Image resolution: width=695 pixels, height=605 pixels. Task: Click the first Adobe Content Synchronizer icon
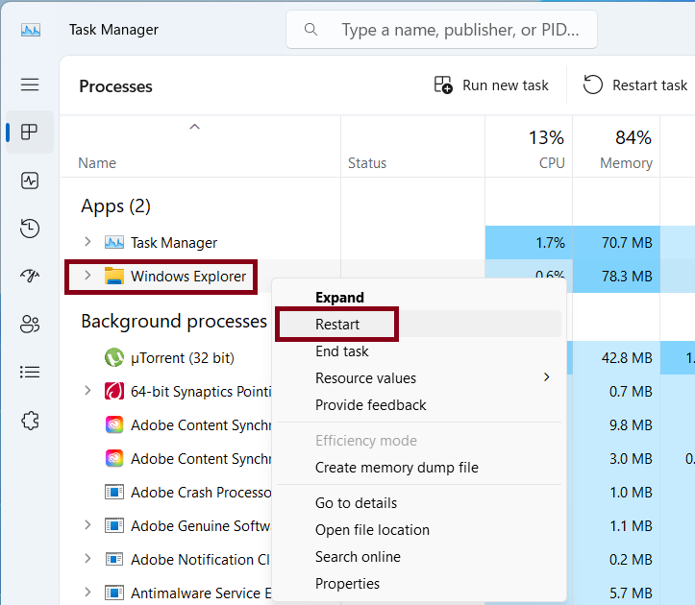(114, 424)
